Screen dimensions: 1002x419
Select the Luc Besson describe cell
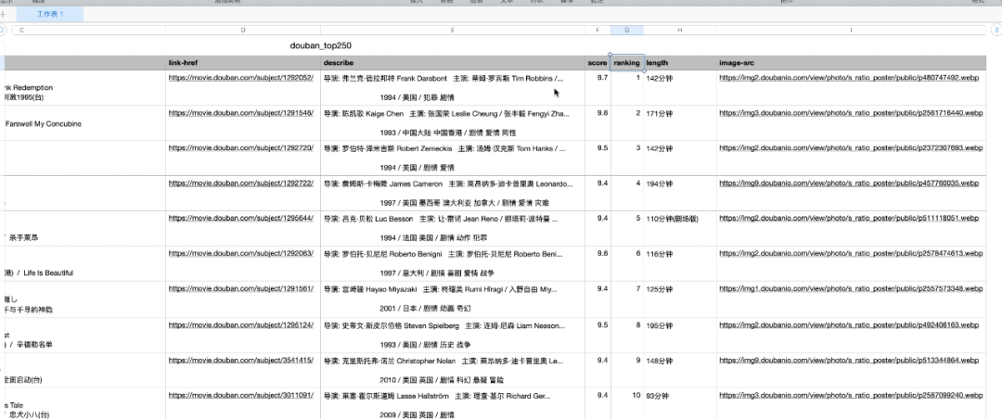[x=453, y=228]
